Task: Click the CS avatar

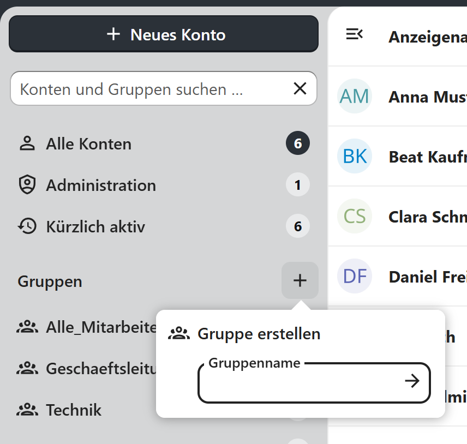Action: point(355,216)
